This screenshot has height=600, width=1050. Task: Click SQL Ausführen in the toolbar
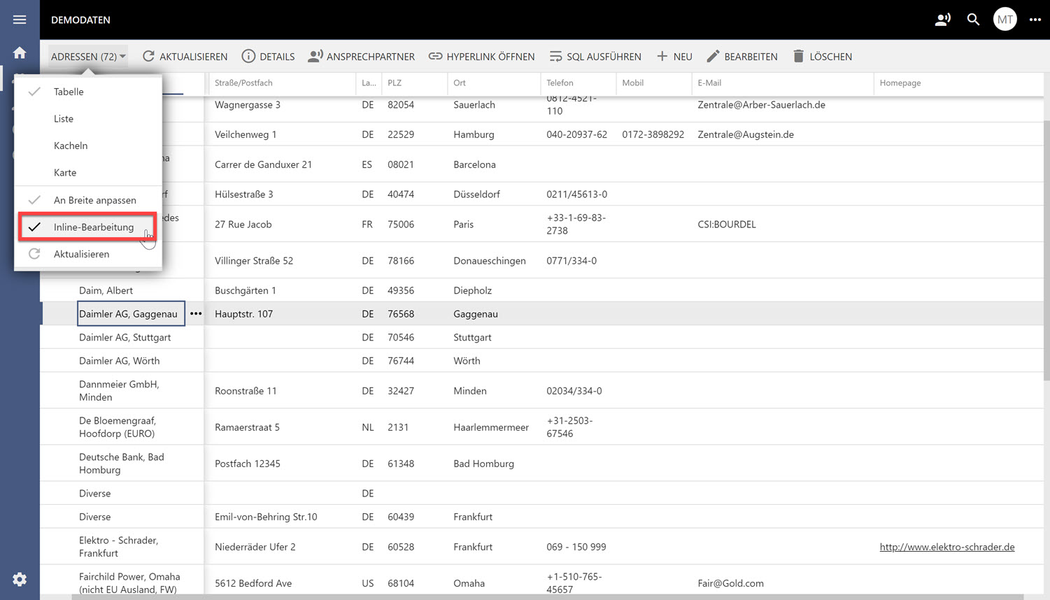(x=595, y=57)
